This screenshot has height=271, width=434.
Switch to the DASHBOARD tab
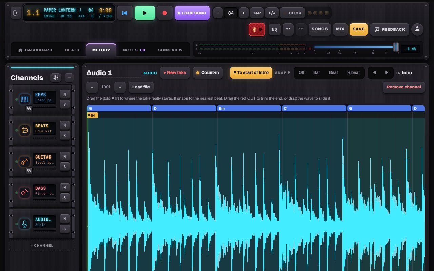coord(35,50)
